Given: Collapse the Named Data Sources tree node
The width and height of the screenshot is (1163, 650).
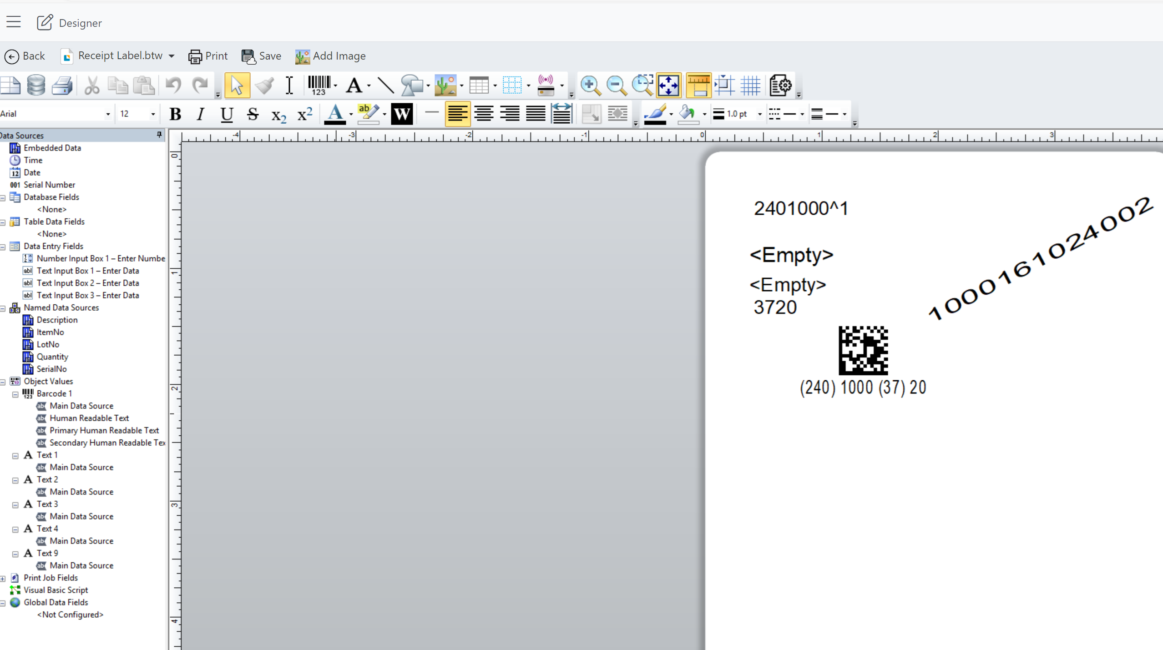Looking at the screenshot, I should coord(3,308).
